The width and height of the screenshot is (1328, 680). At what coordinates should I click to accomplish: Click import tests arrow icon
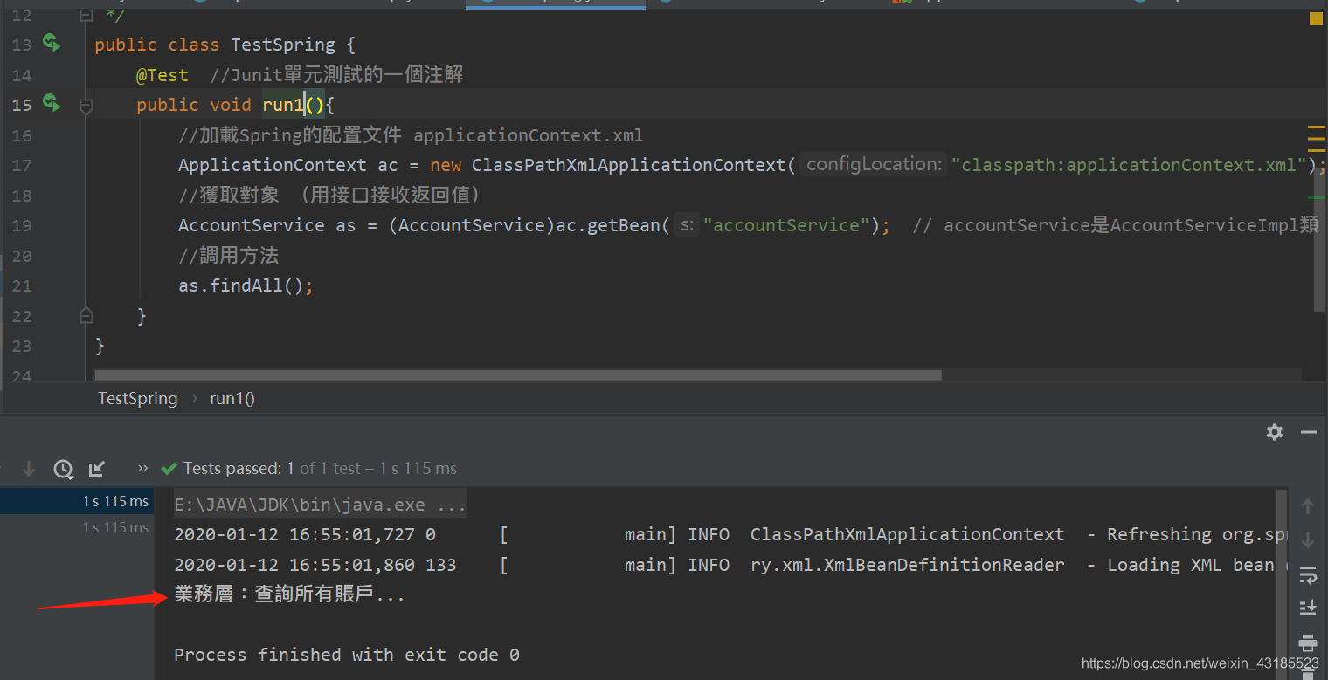(97, 469)
